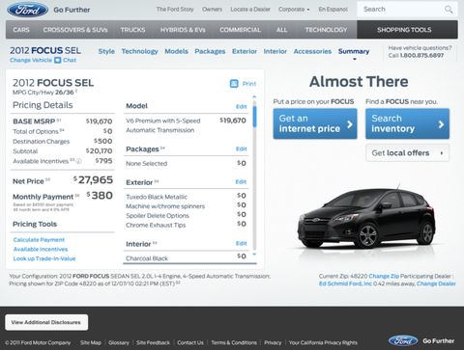Screen dimensions: 464x350
Task: Click the search magnifier icon
Action: 449,10
